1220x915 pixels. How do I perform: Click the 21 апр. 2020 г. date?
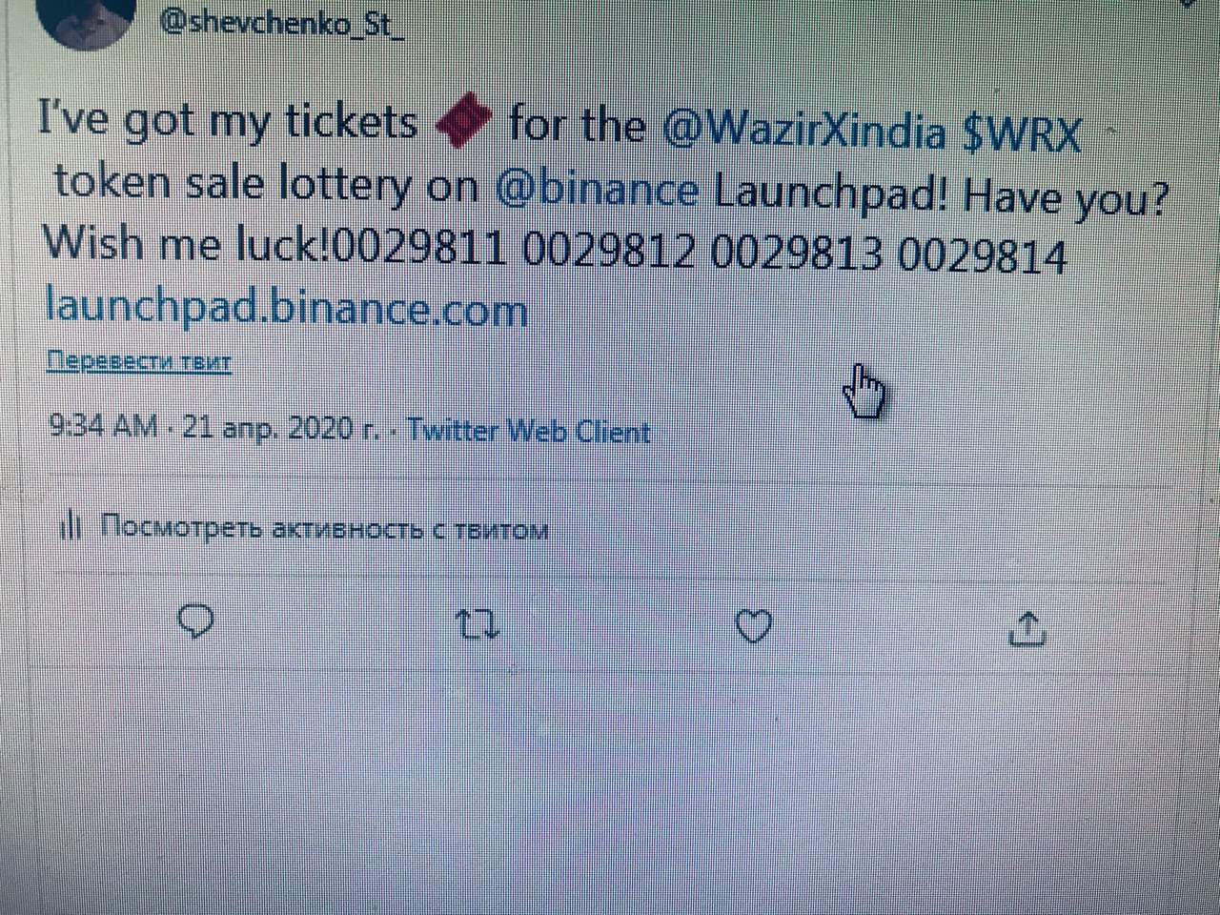281,427
